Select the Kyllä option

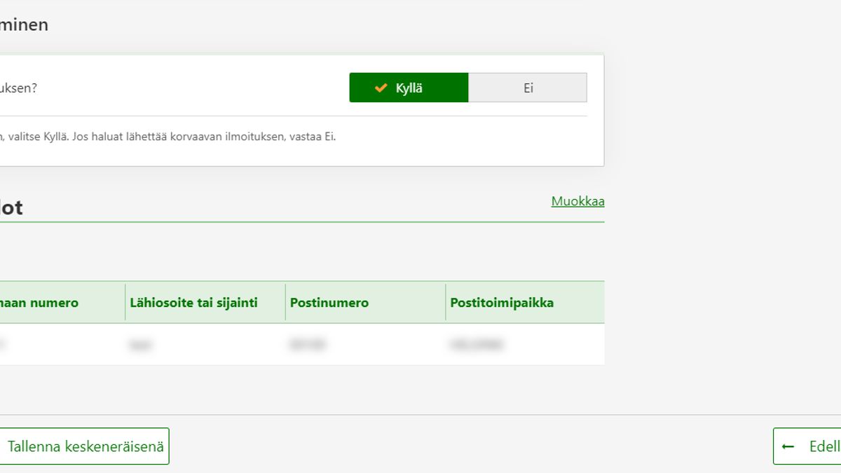coord(409,88)
